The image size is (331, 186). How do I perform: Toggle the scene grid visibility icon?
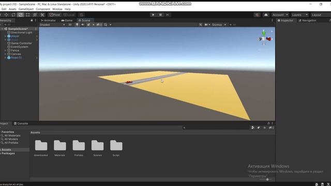point(106,25)
